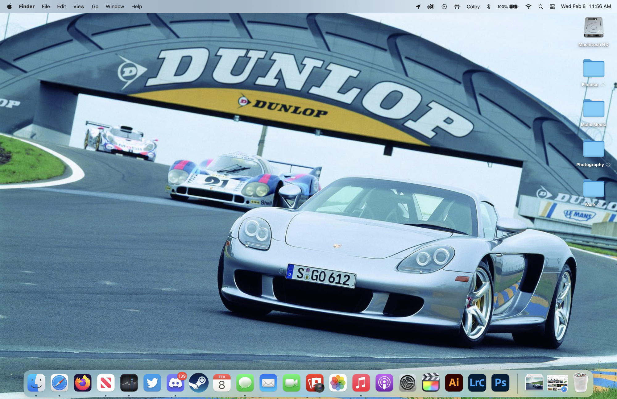Open the View menu

point(79,6)
